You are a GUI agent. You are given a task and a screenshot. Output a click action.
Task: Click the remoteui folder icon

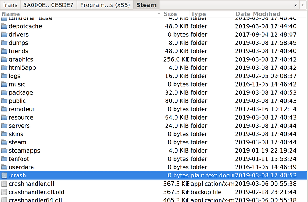coord(4,109)
